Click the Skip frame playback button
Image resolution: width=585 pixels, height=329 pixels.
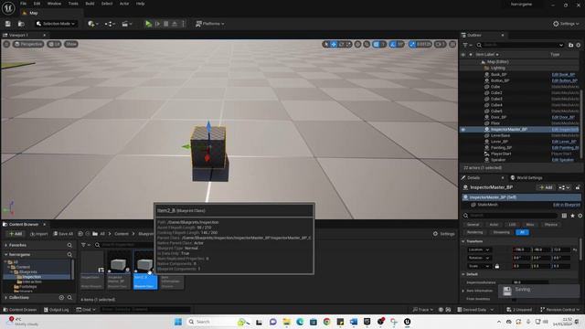coord(157,24)
